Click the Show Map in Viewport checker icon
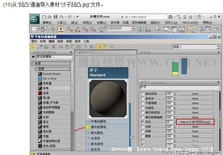223x155 pixels. coord(79,47)
